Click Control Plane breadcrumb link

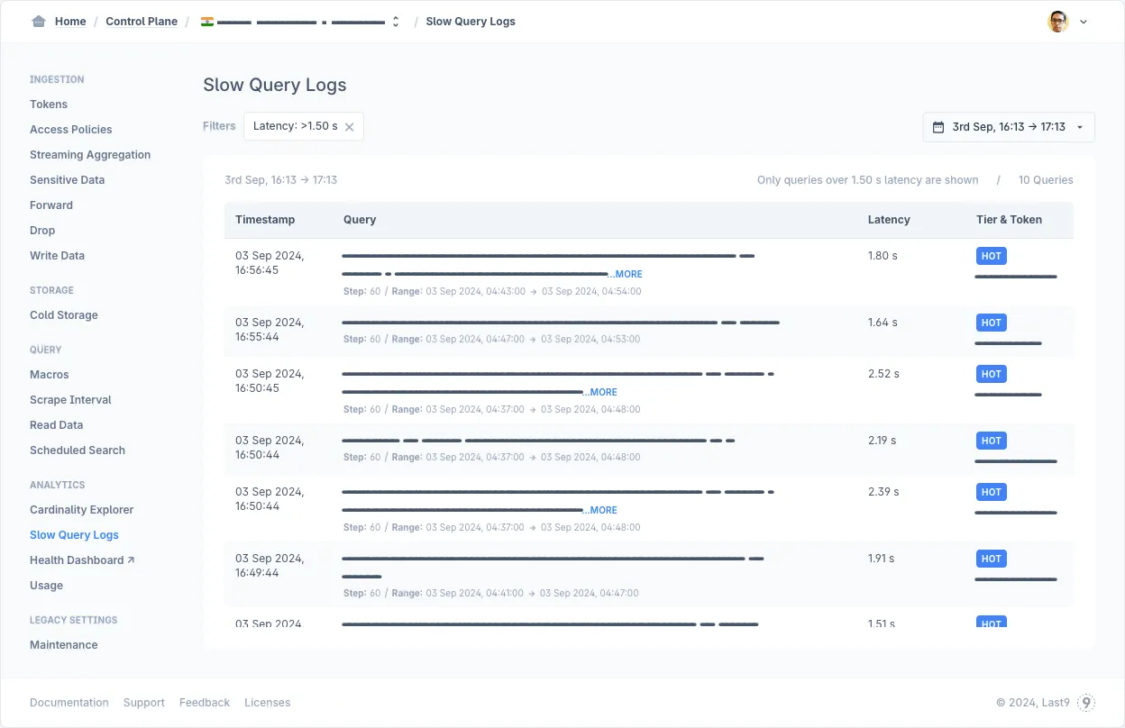tap(142, 22)
